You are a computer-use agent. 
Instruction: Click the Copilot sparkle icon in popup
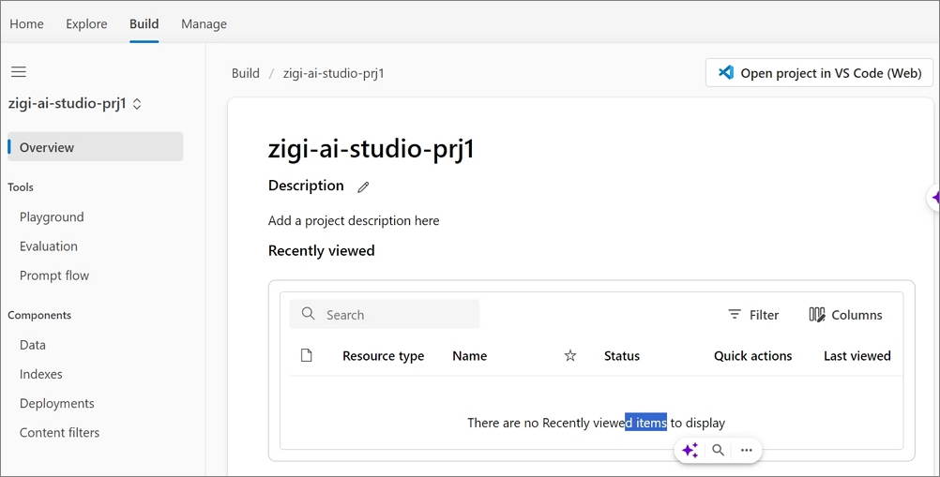tap(690, 450)
